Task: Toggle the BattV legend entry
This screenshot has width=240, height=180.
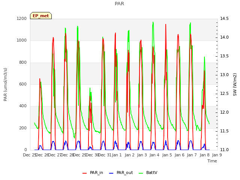Action: (148, 172)
